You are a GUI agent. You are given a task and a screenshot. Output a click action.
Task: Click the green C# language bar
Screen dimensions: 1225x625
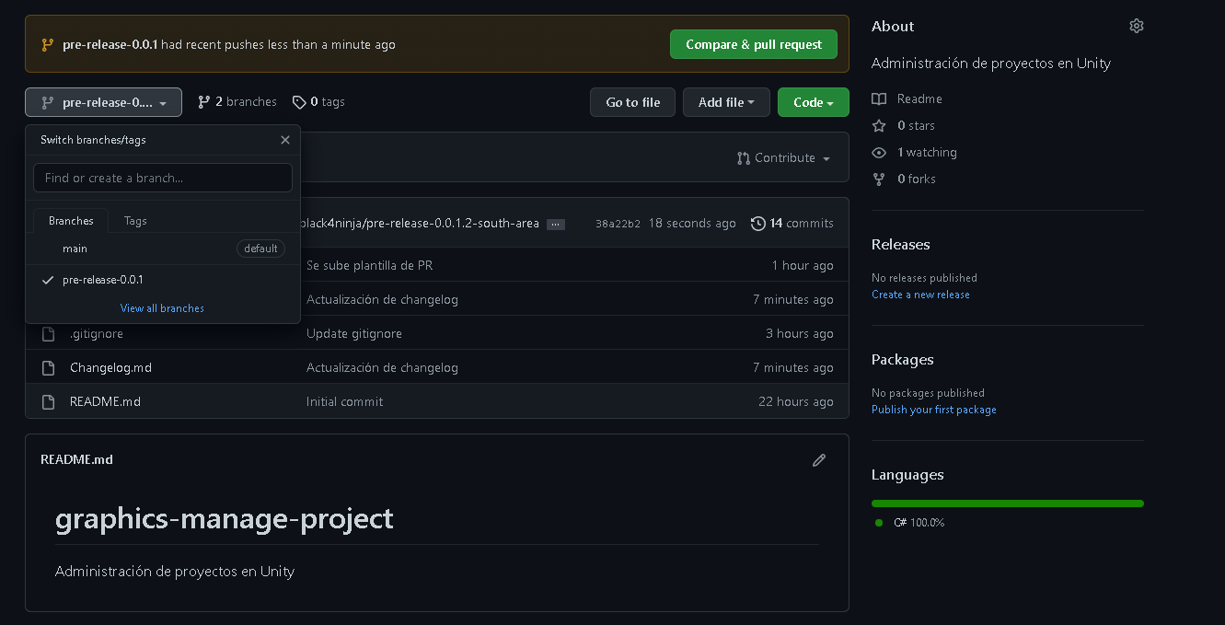pyautogui.click(x=1007, y=503)
